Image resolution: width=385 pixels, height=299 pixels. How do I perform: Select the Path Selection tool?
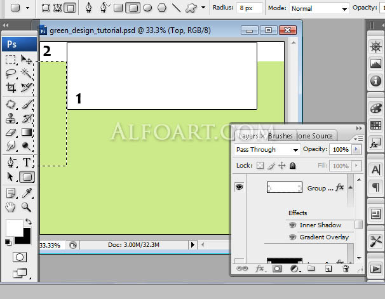point(11,176)
